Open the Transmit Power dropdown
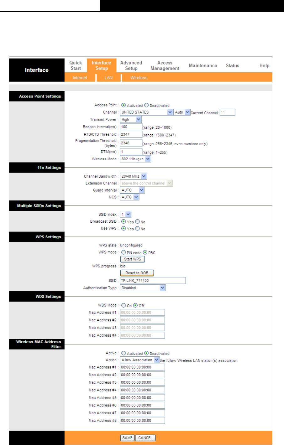284x445 pixels. [x=131, y=119]
